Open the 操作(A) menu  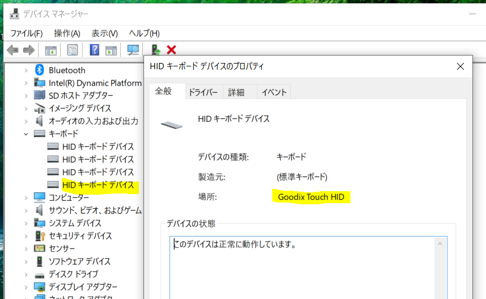point(67,33)
